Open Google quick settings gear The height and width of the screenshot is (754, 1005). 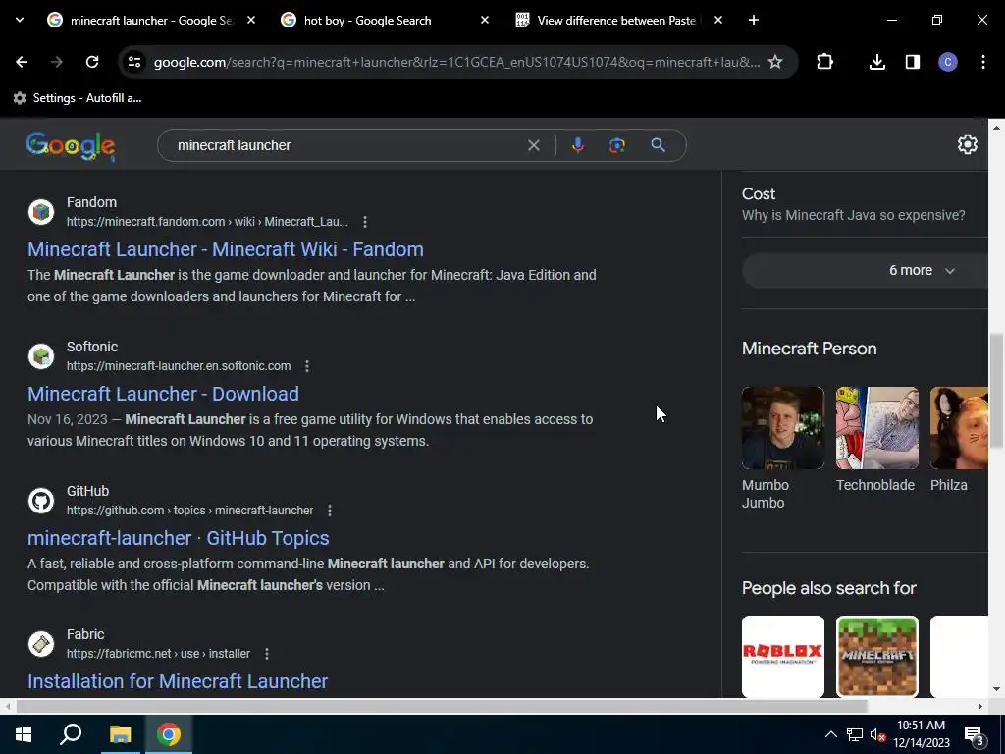point(967,144)
